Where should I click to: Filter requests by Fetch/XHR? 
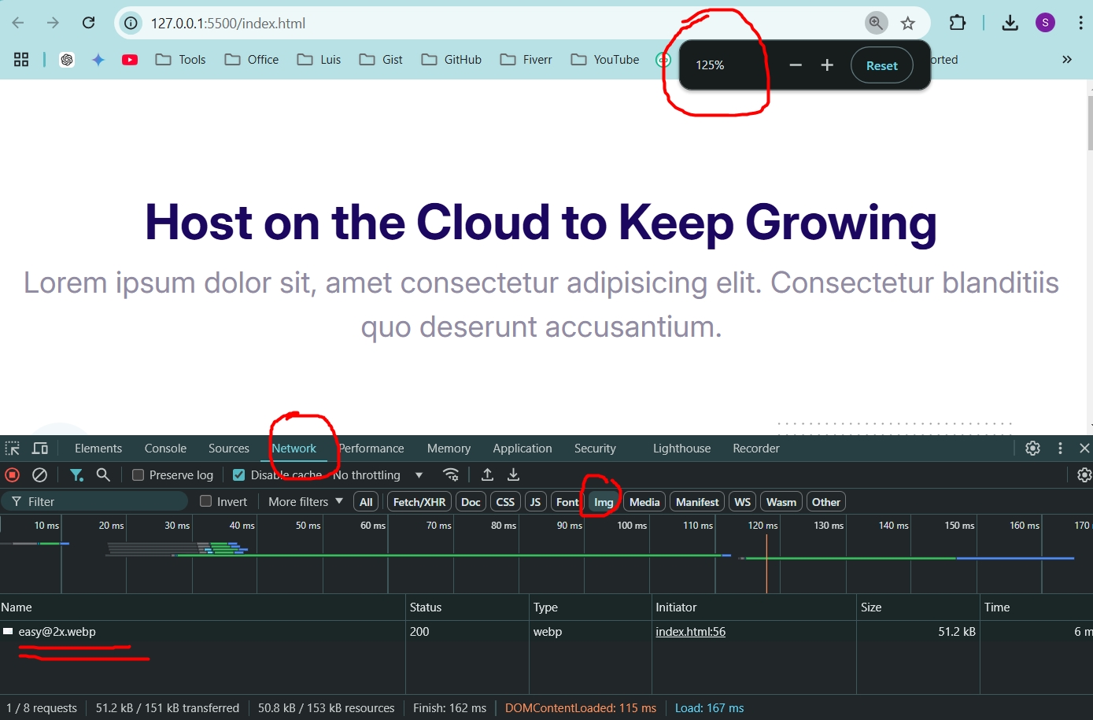[x=419, y=502]
